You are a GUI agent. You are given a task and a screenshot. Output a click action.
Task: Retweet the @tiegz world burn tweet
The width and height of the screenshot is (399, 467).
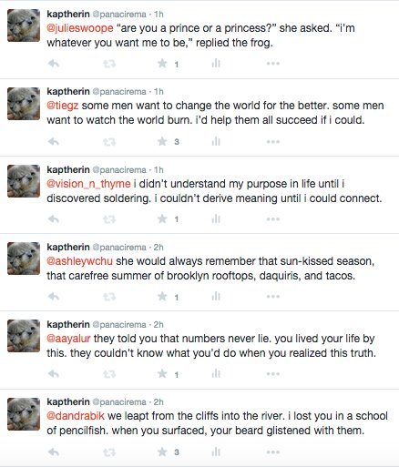[x=109, y=141]
